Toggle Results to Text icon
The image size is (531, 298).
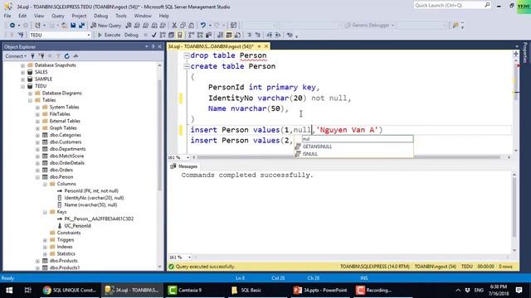click(x=221, y=35)
